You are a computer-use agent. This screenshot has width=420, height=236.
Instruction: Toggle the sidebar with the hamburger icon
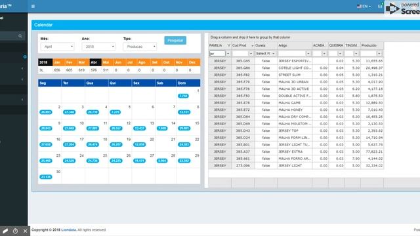point(33,6)
